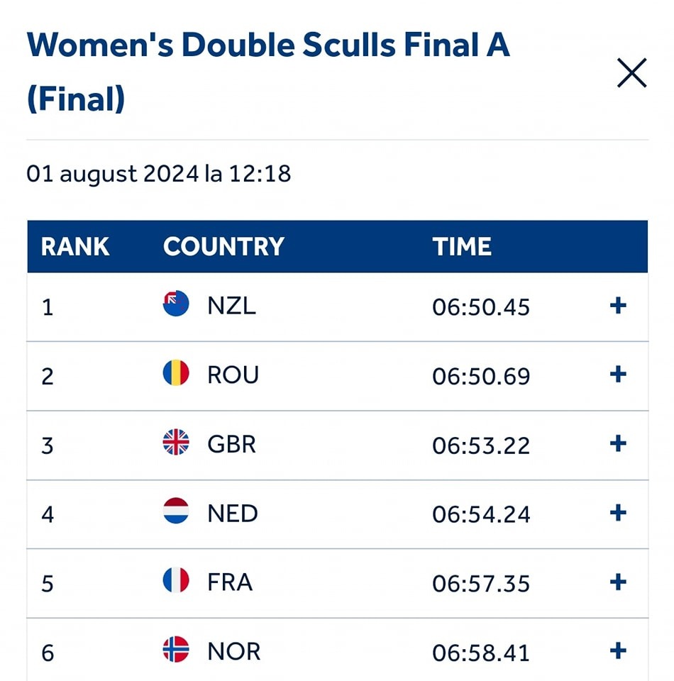Image resolution: width=674 pixels, height=681 pixels.
Task: Expand the NZL result row details
Action: [618, 305]
